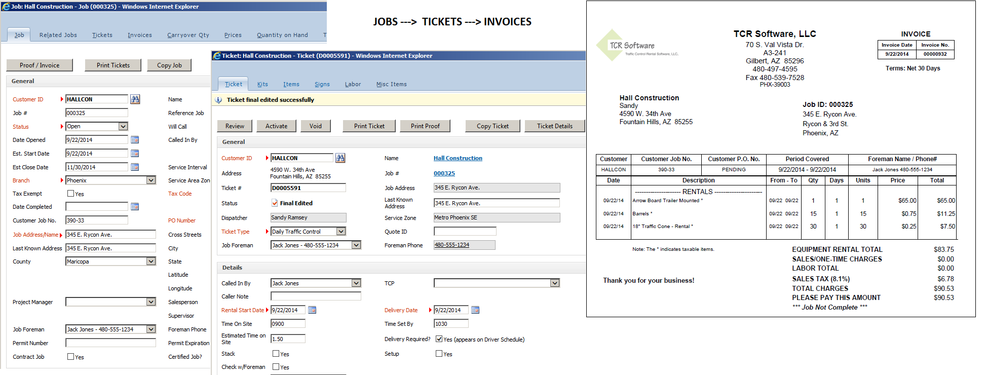986x375 pixels.
Task: Click Print Tickets button
Action: coord(113,65)
